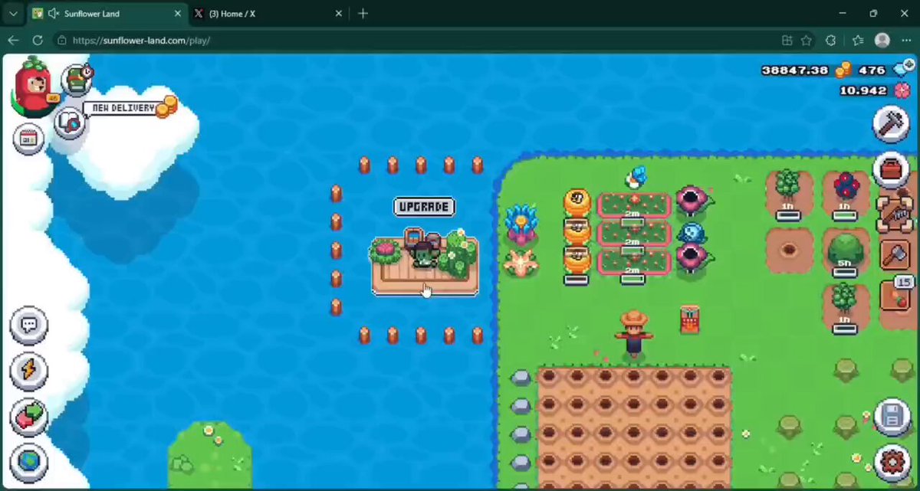This screenshot has width=920, height=491.
Task: Click the round green bush showing 5h
Action: 845,250
